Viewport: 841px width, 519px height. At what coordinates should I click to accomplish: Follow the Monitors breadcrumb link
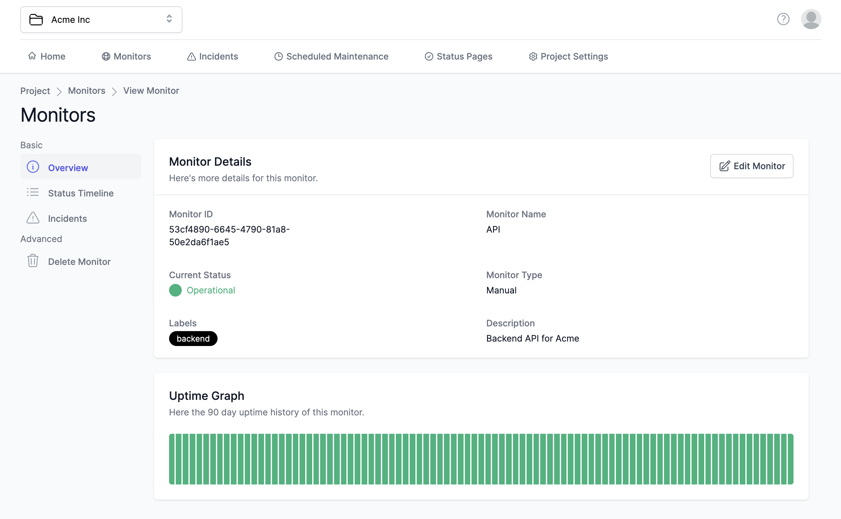click(x=86, y=91)
